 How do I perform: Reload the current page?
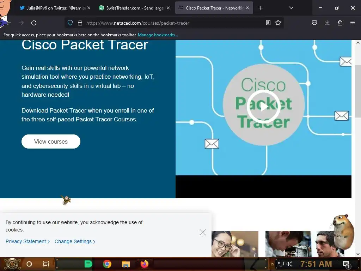pyautogui.click(x=34, y=23)
